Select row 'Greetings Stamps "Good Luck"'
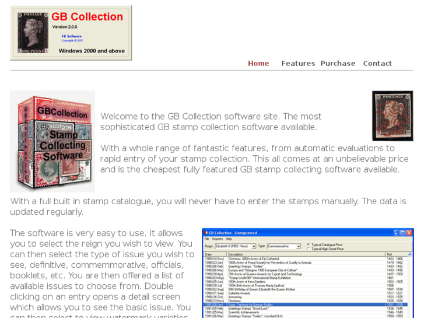 (306, 308)
